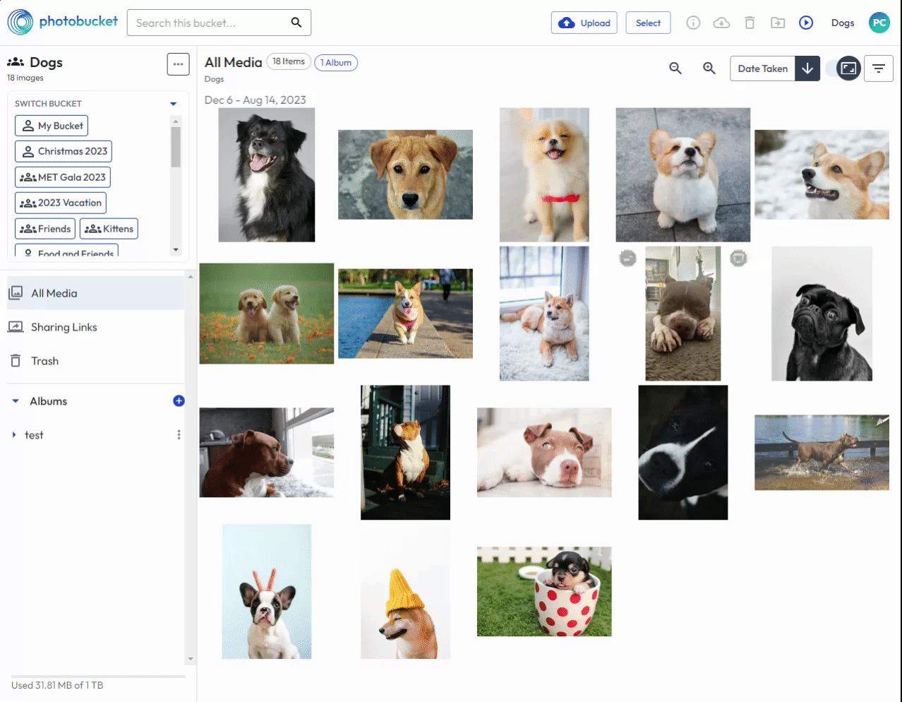Add a new album with the plus icon
Viewport: 902px width, 702px height.
[179, 401]
